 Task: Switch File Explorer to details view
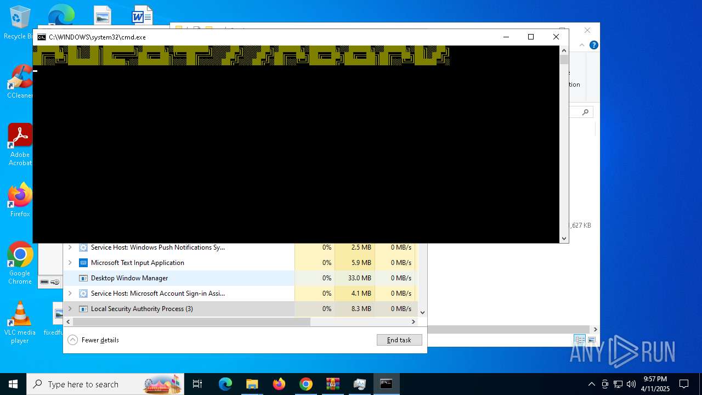point(580,340)
